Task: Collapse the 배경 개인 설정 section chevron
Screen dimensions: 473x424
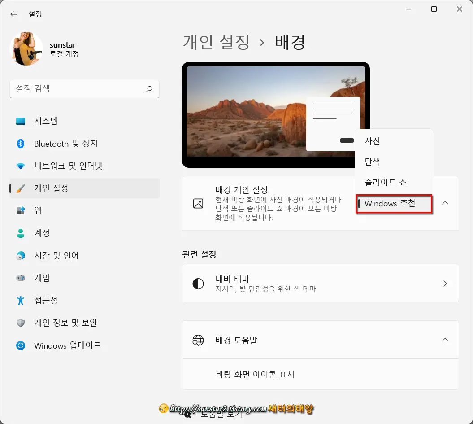Action: click(445, 203)
